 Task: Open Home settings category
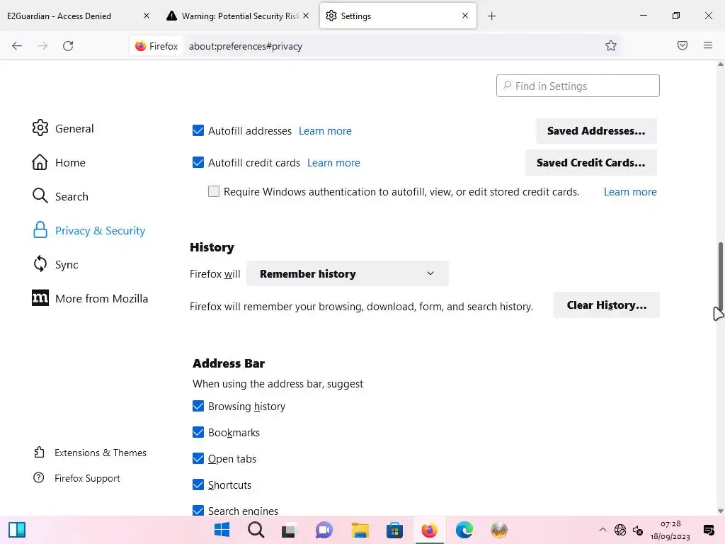click(59, 162)
